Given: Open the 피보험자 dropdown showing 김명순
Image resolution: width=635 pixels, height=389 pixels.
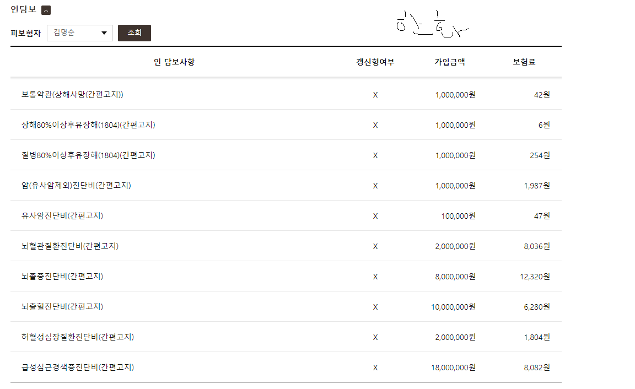Looking at the screenshot, I should 80,33.
